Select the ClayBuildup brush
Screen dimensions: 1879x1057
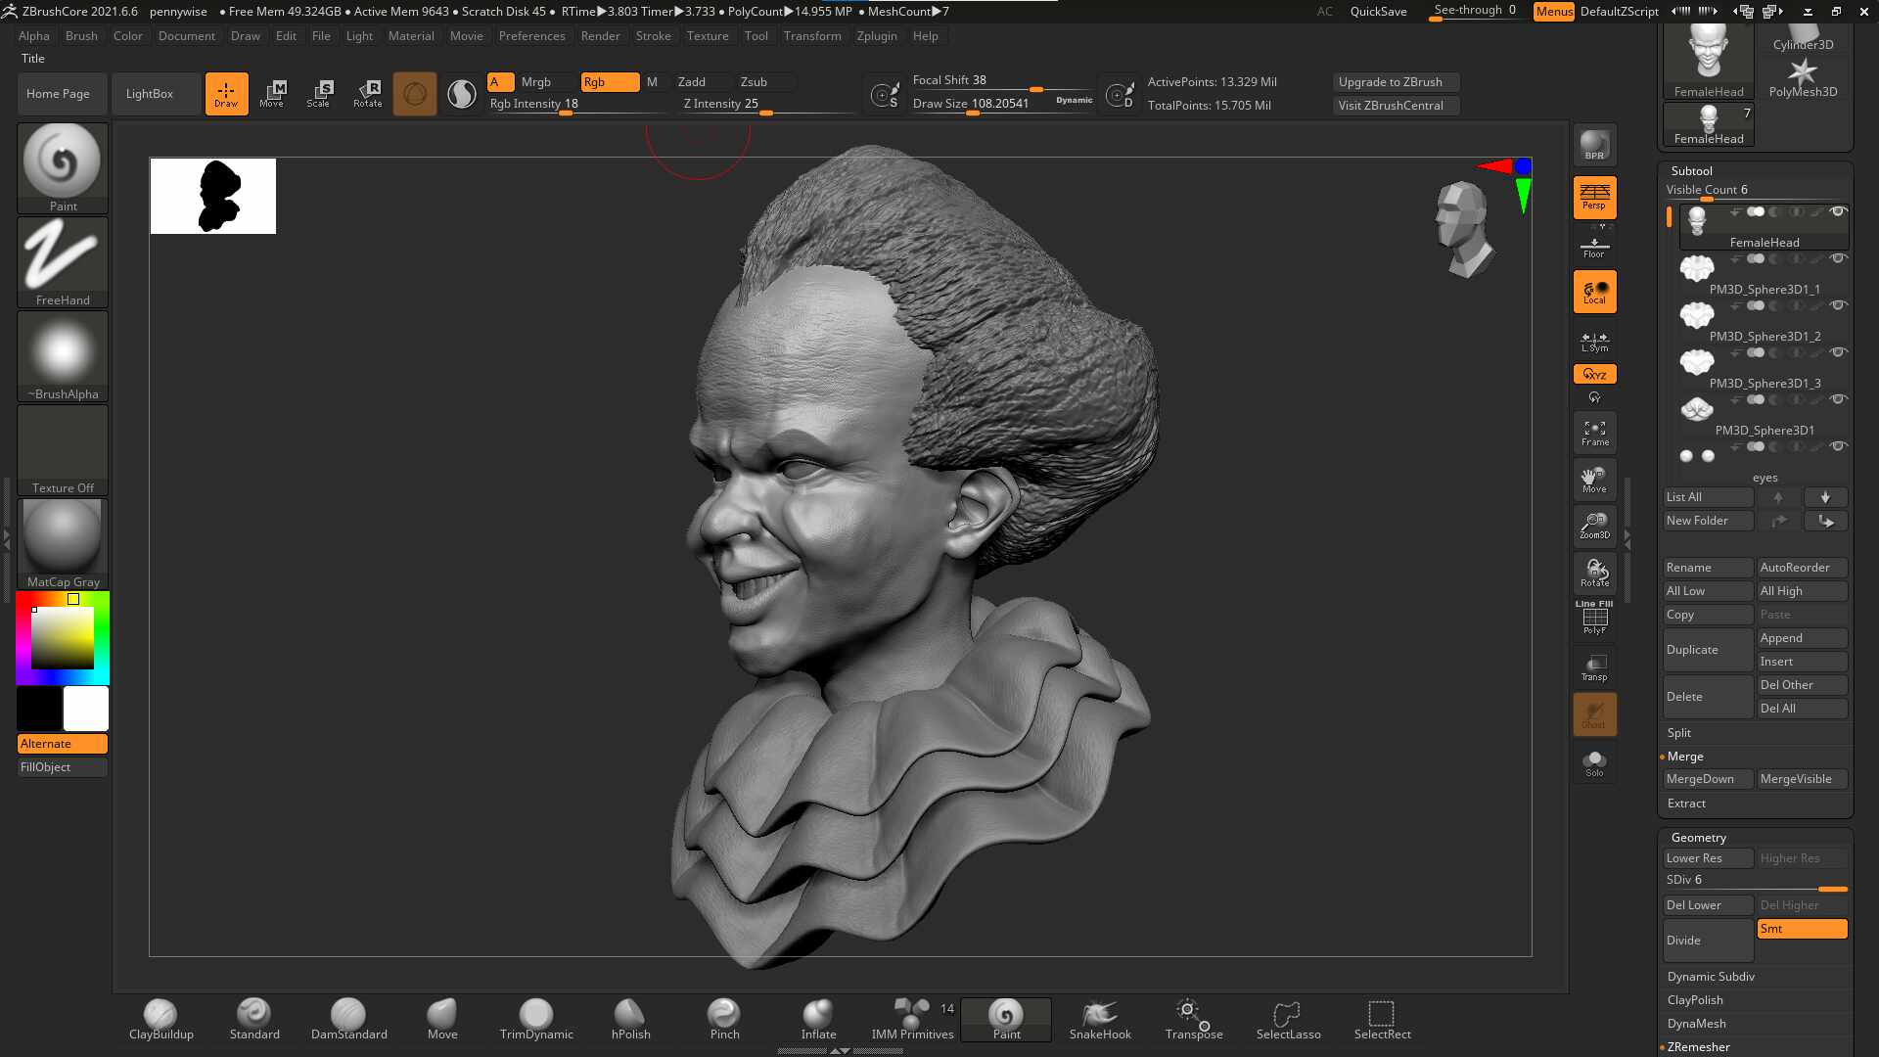pyautogui.click(x=160, y=1019)
